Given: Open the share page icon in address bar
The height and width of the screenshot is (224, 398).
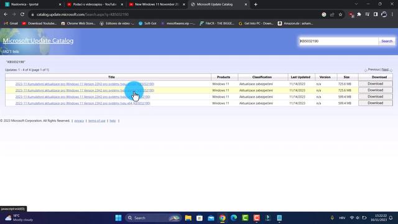Looking at the screenshot, I should [x=332, y=14].
